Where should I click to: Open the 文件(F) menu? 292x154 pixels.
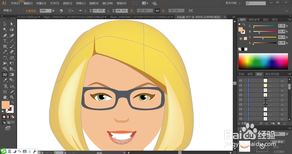pos(15,3)
